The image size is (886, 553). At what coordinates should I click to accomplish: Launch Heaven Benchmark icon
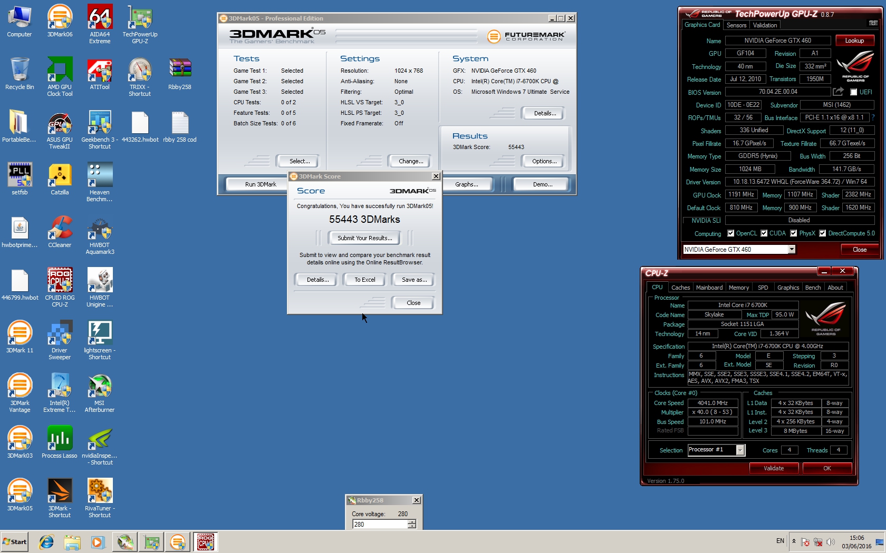(100, 183)
